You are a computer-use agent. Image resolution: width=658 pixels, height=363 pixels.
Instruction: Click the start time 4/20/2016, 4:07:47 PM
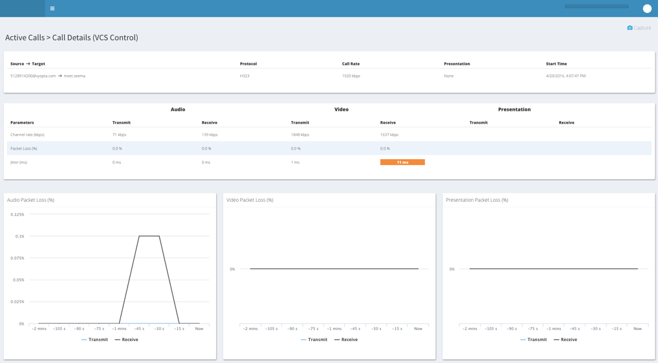coord(565,76)
